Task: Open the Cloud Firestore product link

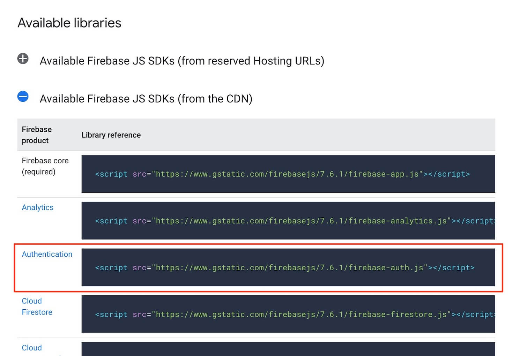Action: 37,307
